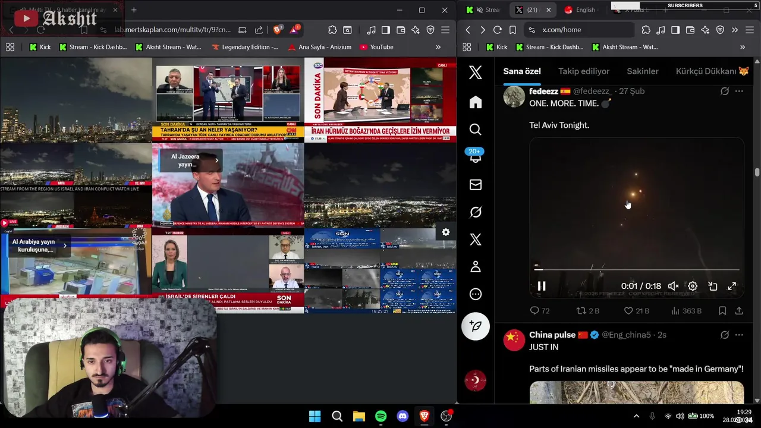Like fedeezz post with 21 B likes

636,311
